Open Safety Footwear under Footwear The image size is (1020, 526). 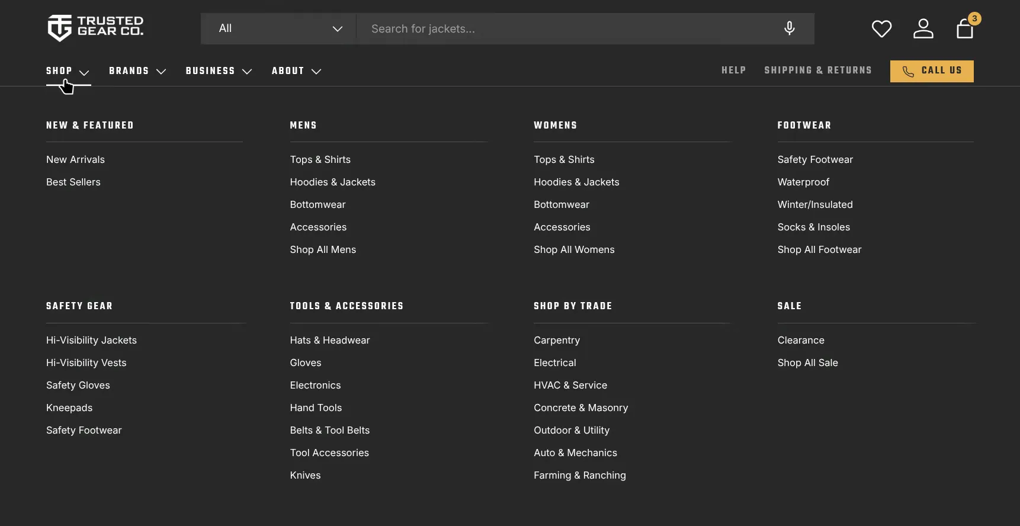pos(815,159)
